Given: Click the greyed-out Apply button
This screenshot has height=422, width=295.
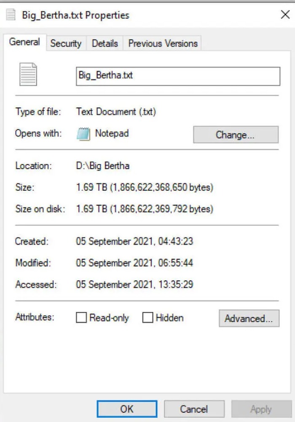Looking at the screenshot, I should tap(261, 409).
